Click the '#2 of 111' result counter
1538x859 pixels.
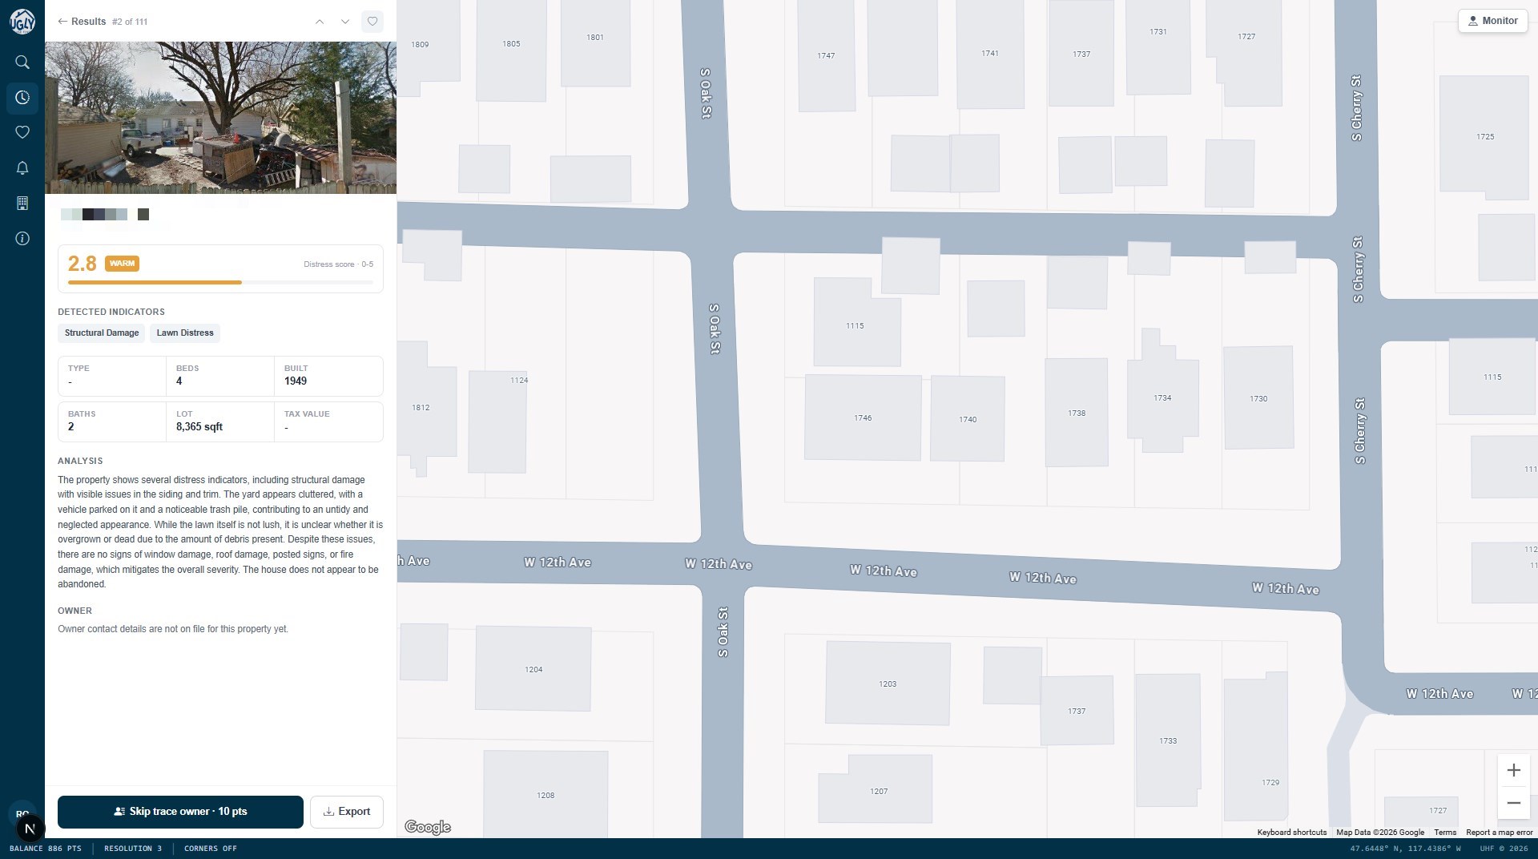coord(130,22)
